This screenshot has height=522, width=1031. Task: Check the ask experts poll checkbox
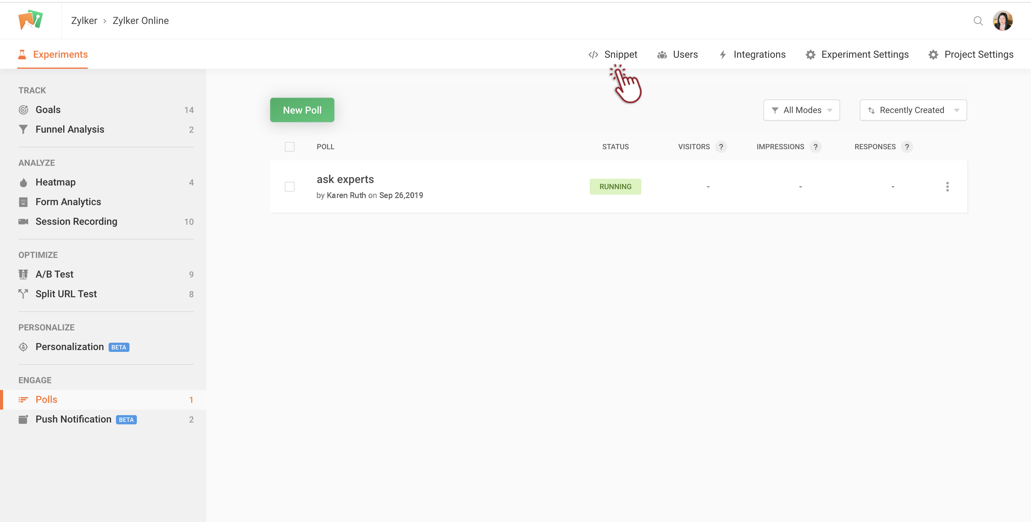click(289, 187)
